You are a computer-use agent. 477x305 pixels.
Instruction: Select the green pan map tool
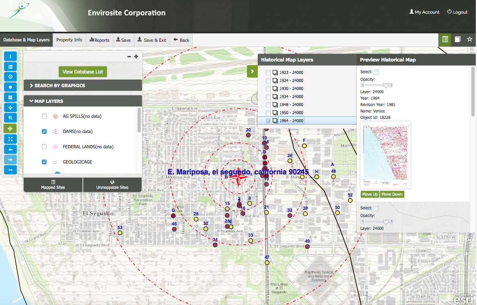[10, 128]
